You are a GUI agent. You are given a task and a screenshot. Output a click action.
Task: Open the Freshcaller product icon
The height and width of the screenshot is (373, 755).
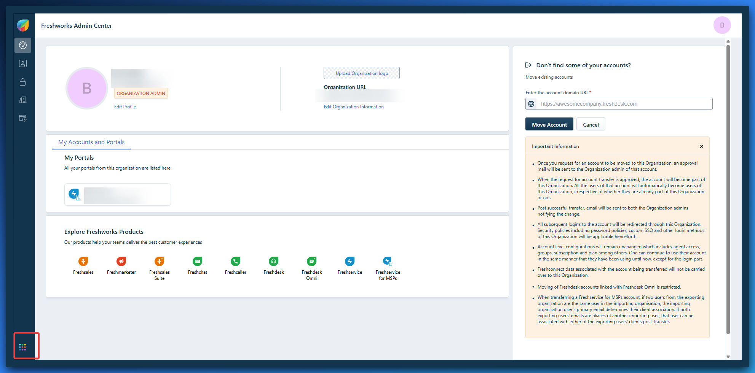(235, 261)
